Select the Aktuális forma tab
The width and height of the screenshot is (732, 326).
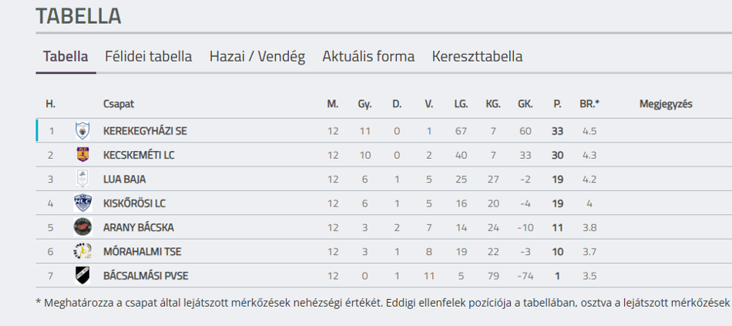click(x=368, y=56)
